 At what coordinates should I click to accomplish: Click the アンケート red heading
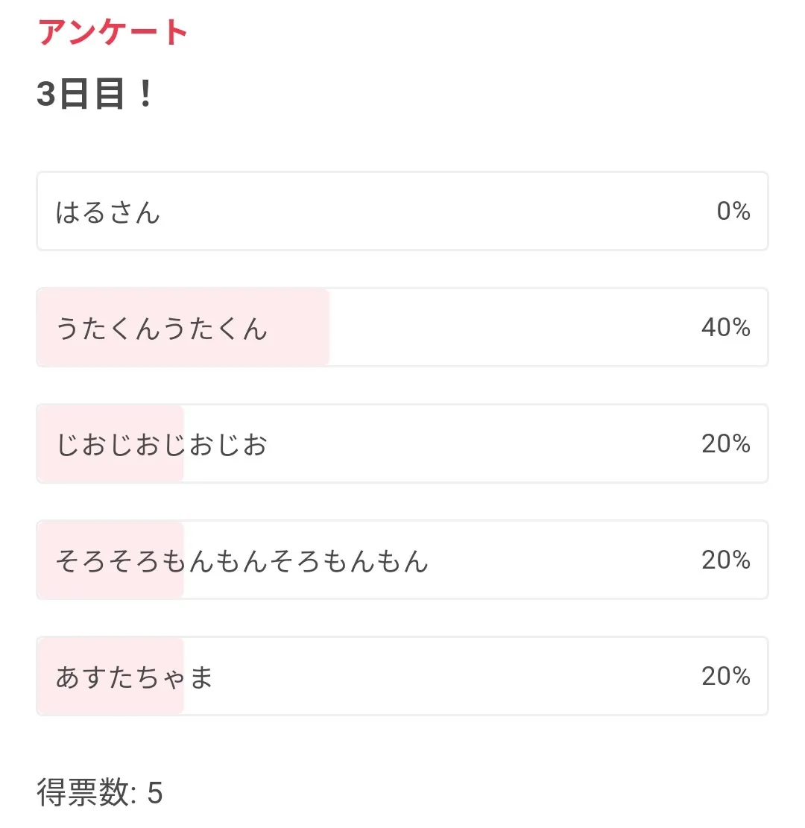[113, 33]
